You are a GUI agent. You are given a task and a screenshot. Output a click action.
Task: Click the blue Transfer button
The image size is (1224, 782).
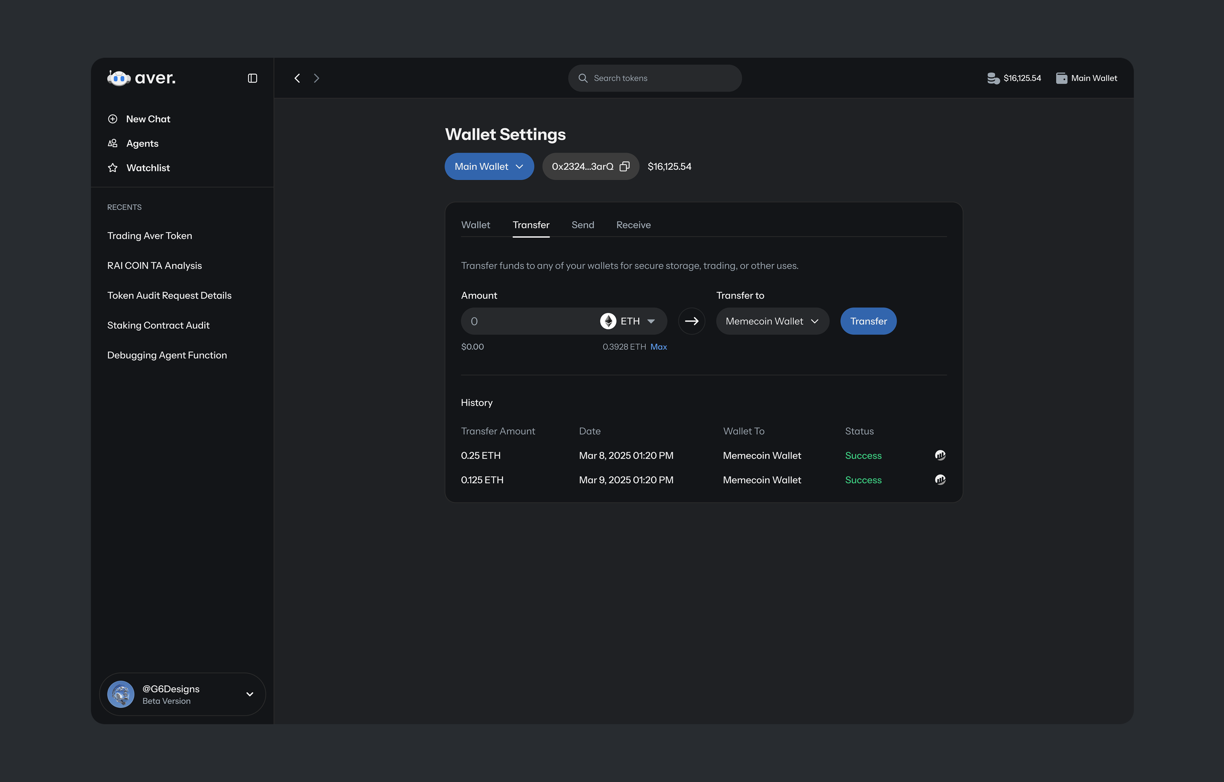tap(868, 321)
